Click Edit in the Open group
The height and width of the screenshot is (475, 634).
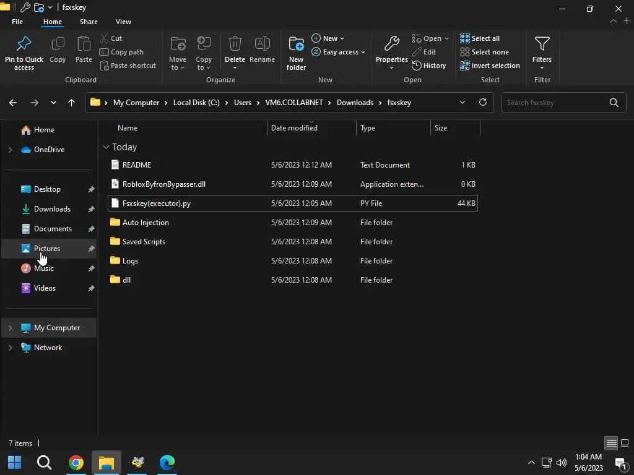(423, 52)
